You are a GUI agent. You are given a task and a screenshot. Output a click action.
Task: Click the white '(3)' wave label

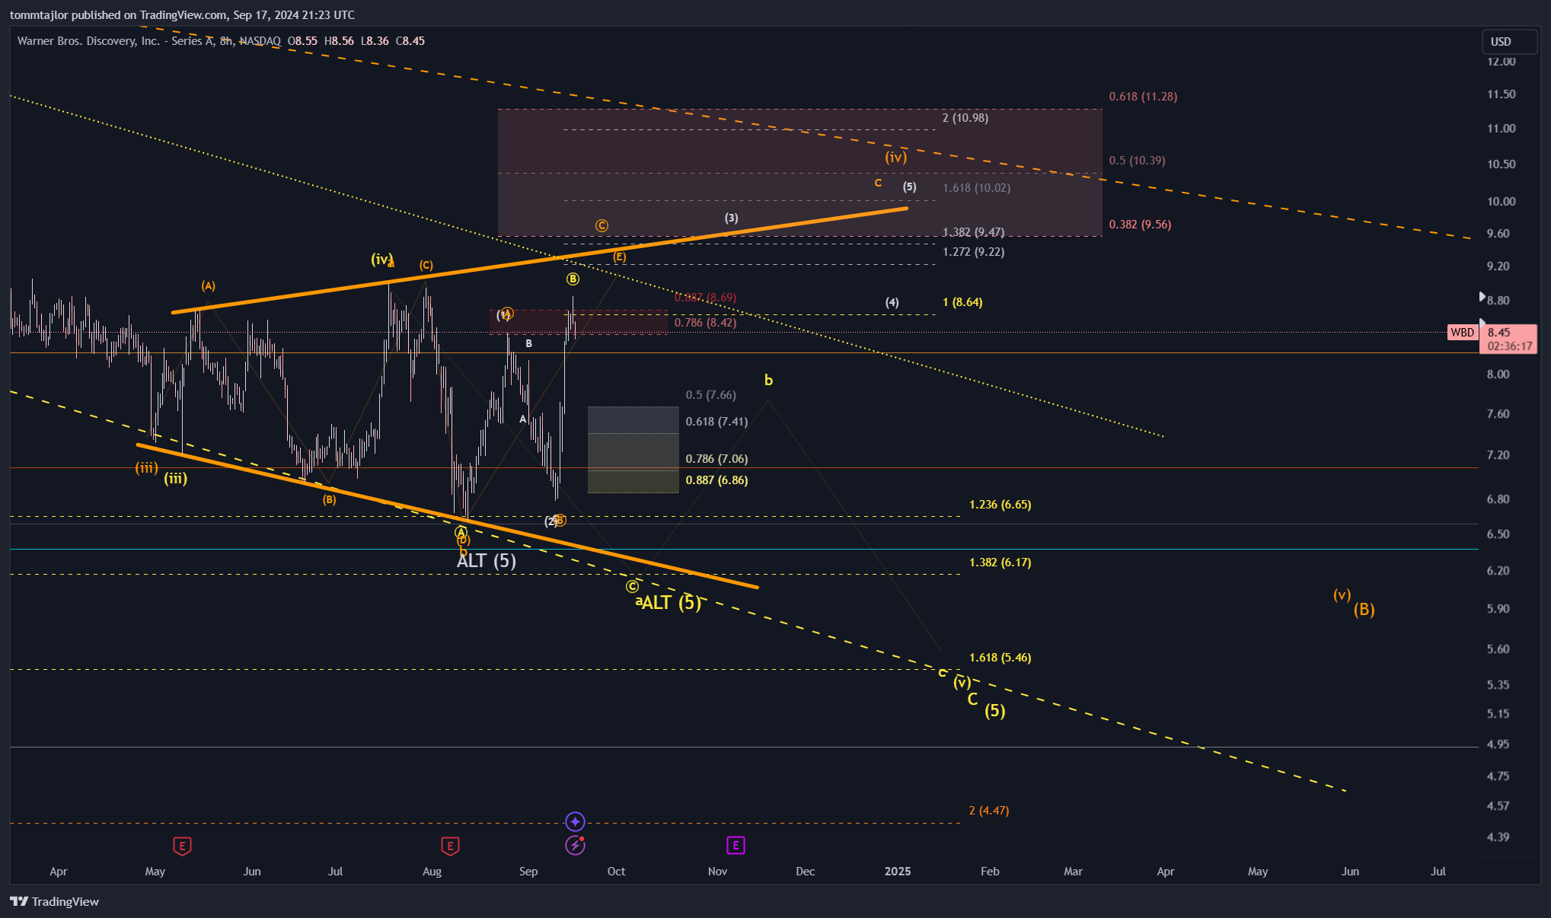731,218
